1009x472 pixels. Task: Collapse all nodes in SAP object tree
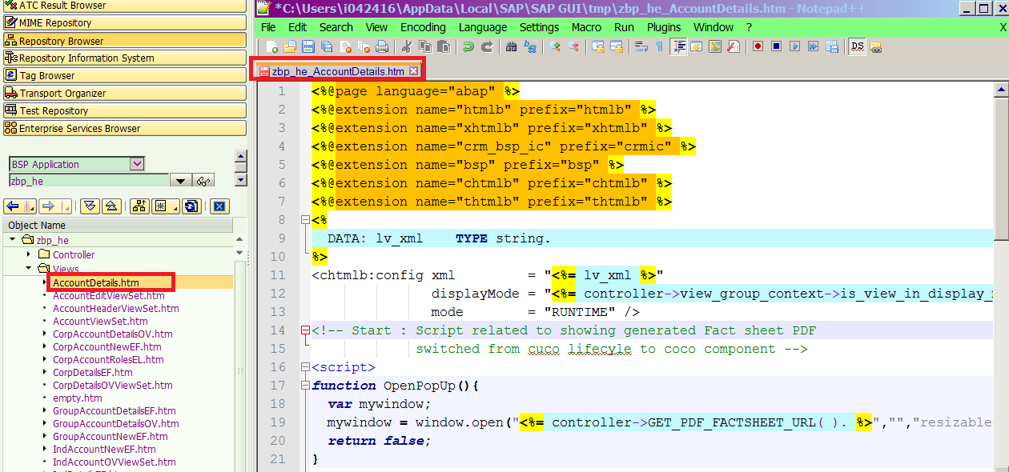(x=111, y=206)
